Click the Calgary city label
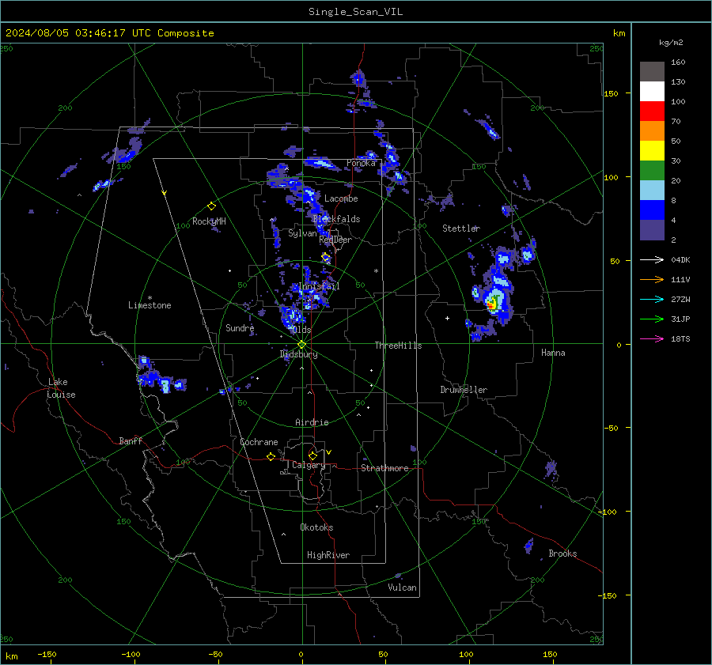The image size is (712, 665). coord(309,465)
